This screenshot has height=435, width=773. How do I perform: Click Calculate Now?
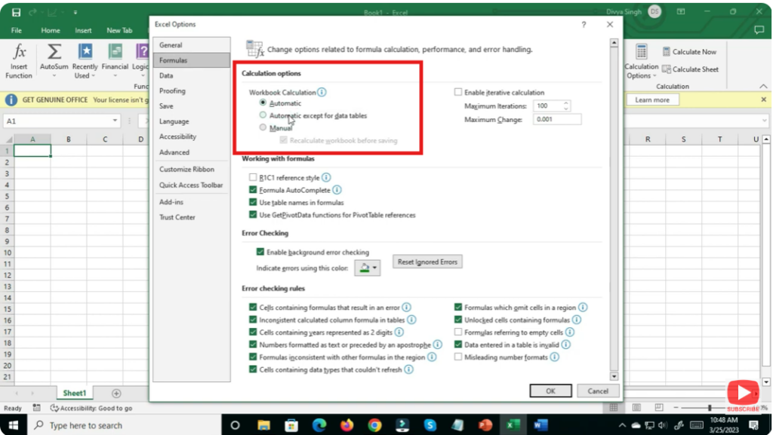coord(689,51)
